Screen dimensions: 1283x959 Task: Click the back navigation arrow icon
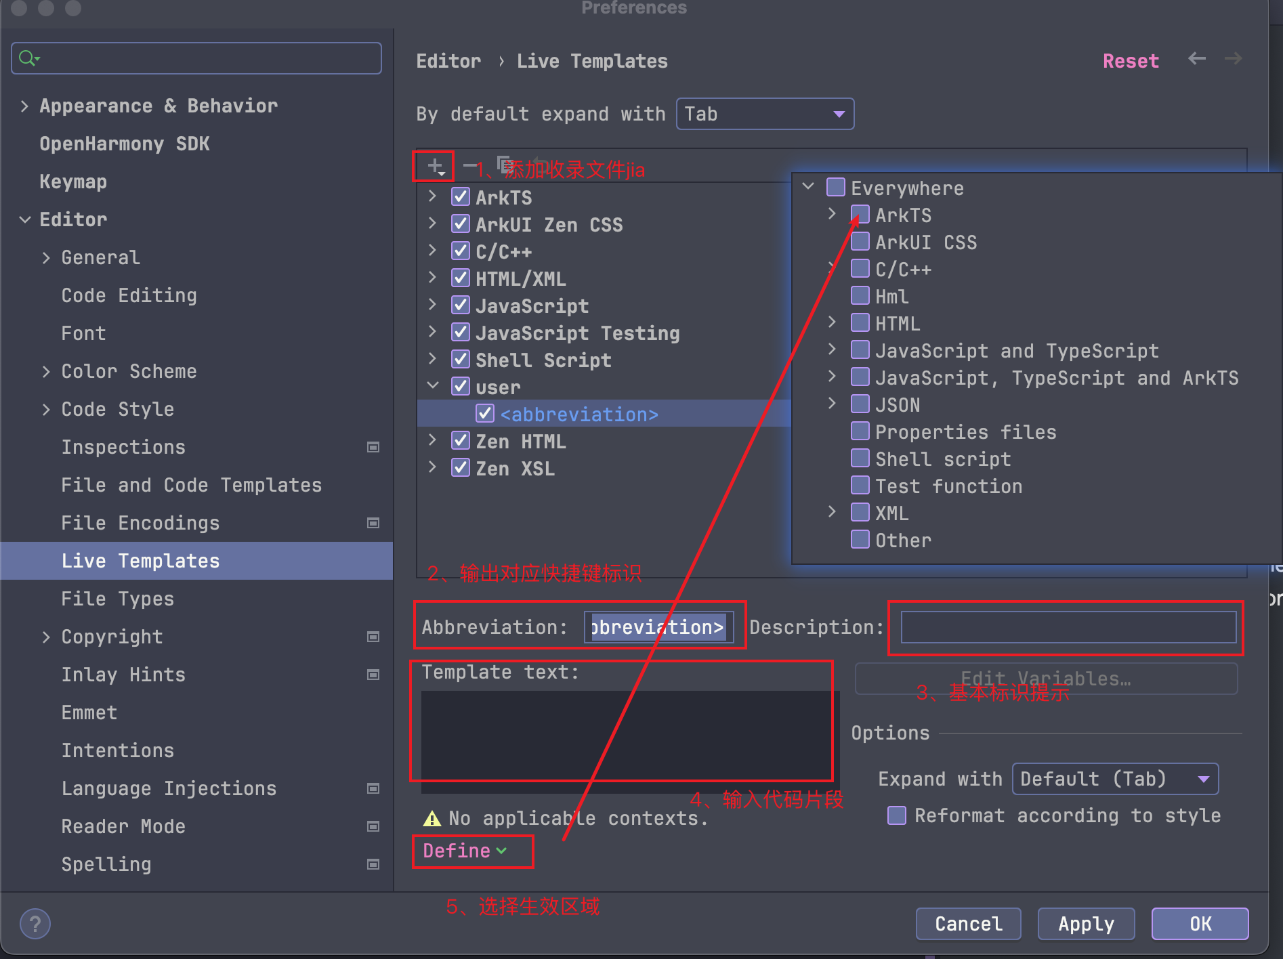tap(1197, 59)
